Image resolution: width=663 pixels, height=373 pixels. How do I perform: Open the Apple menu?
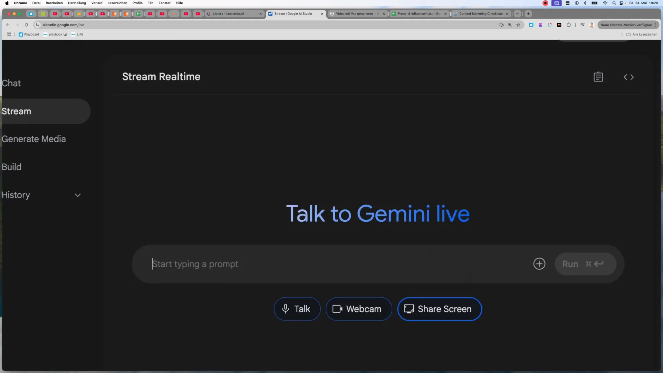pyautogui.click(x=7, y=3)
